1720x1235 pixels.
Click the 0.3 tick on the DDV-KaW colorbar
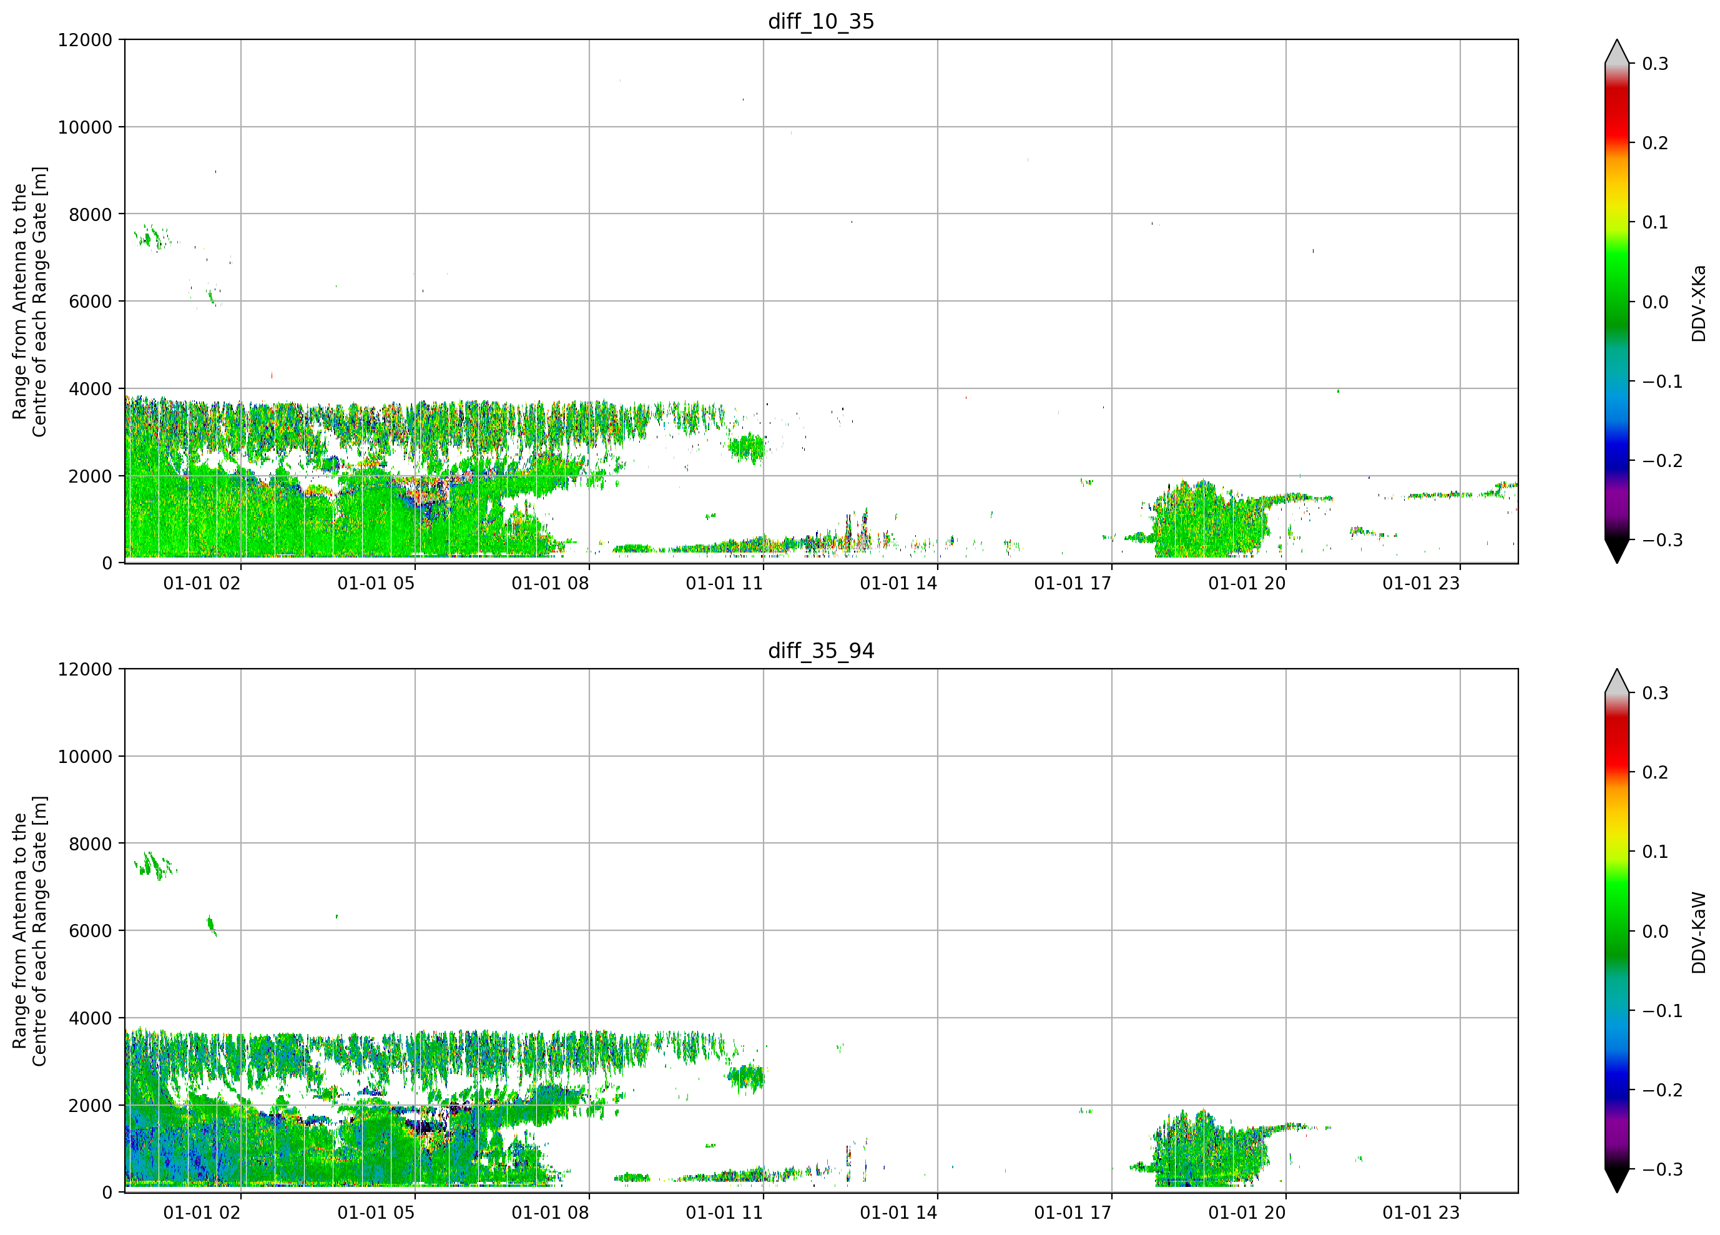[x=1655, y=692]
